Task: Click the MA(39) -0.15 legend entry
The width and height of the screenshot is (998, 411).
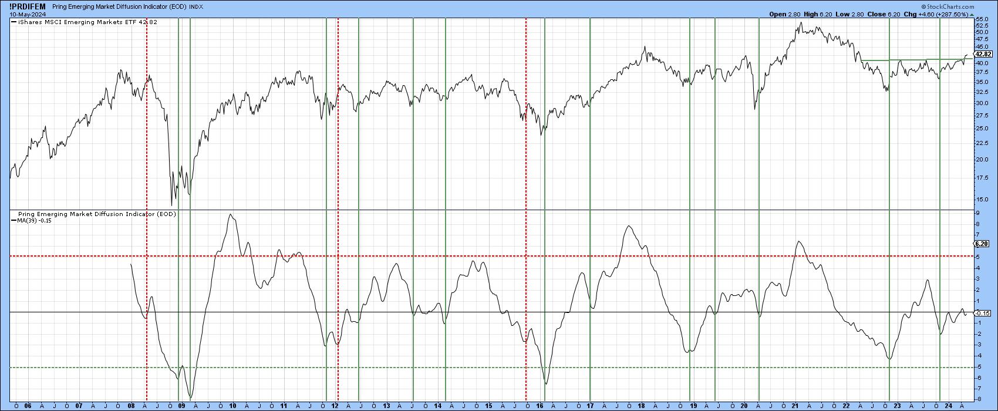Action: 32,221
